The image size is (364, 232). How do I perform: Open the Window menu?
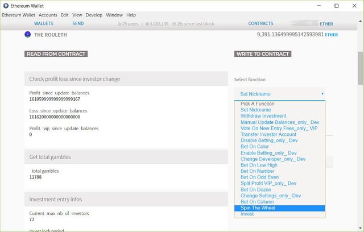tap(114, 15)
